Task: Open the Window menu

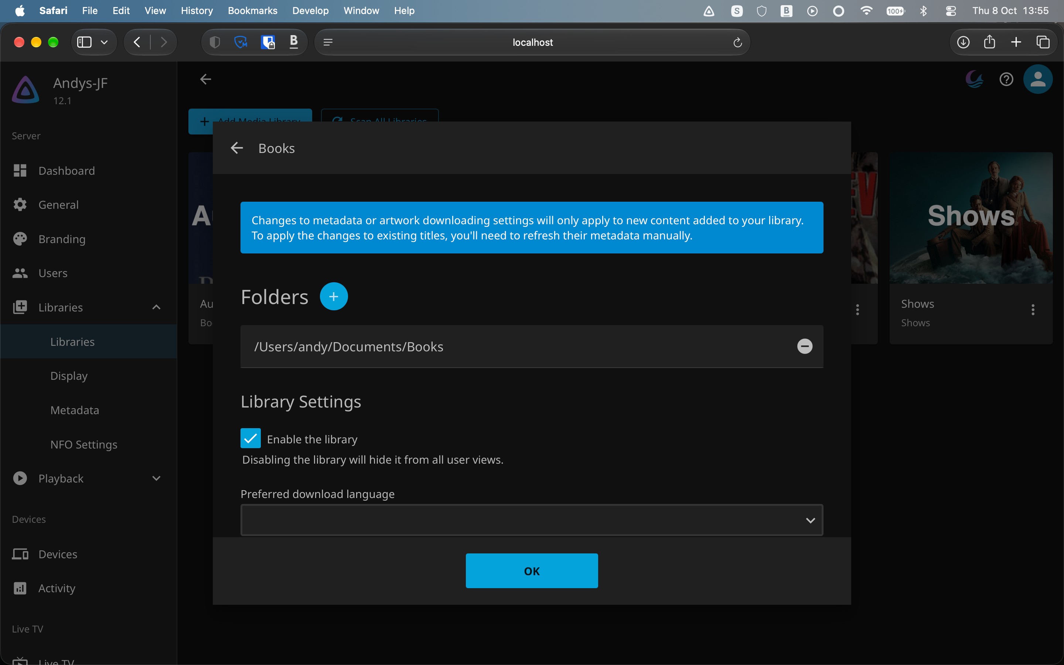Action: click(361, 11)
